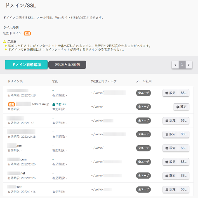This screenshot has height=198, width=198.
Task: Click the .me domain name link
Action: pyautogui.click(x=14, y=146)
